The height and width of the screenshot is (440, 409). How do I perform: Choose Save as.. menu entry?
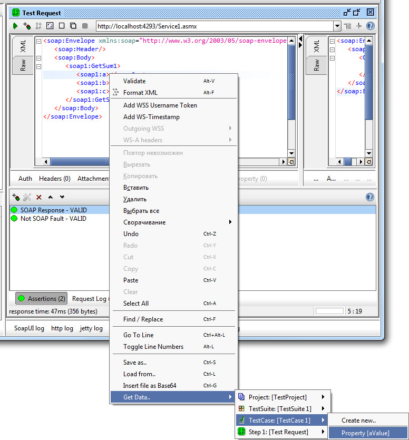click(174, 362)
